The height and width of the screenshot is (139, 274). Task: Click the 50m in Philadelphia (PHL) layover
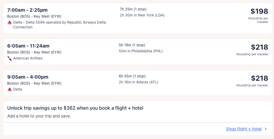[x=140, y=51]
